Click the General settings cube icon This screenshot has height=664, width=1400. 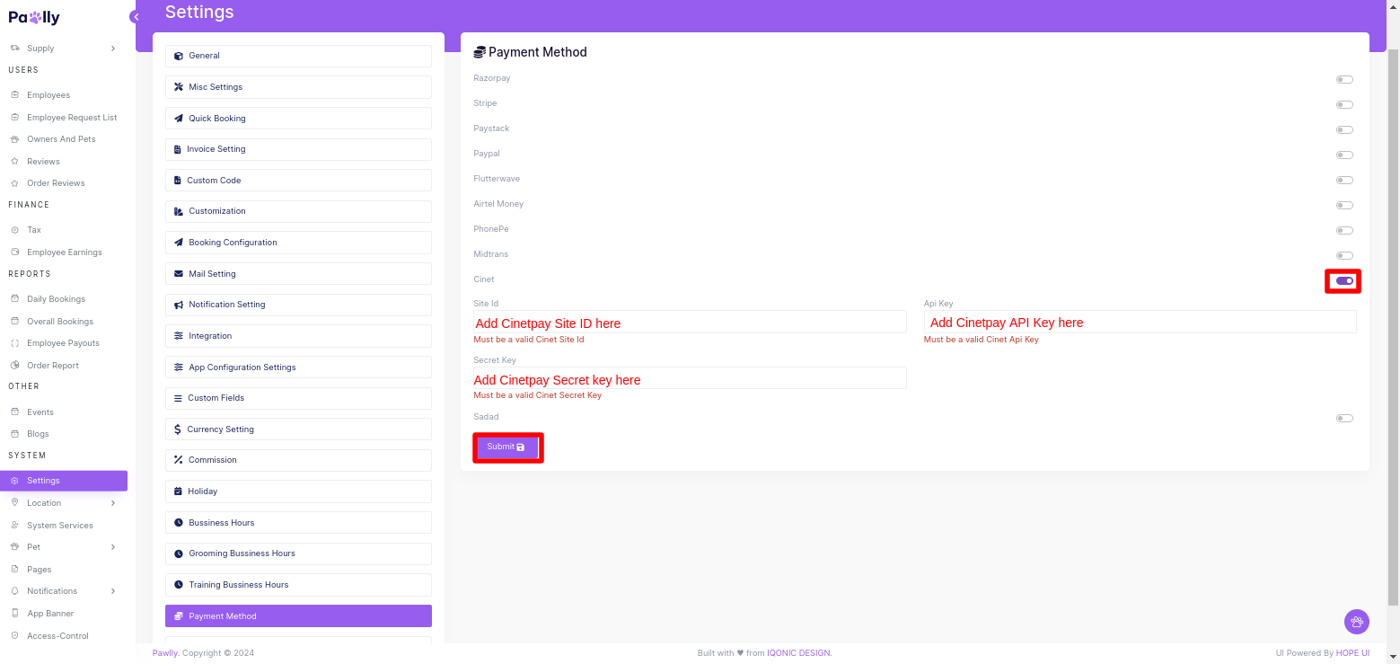pos(179,56)
